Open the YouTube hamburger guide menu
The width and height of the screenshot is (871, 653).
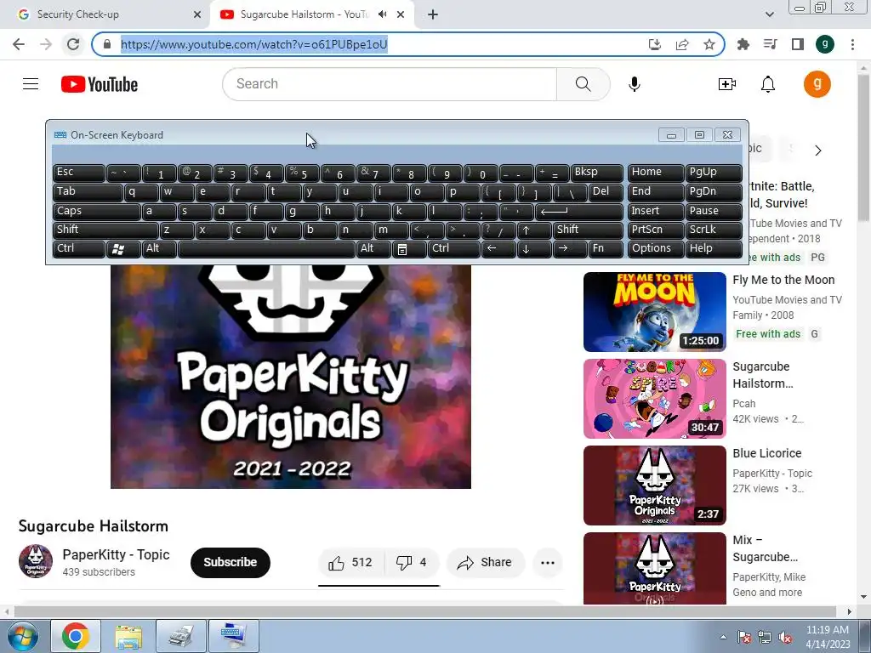click(31, 84)
